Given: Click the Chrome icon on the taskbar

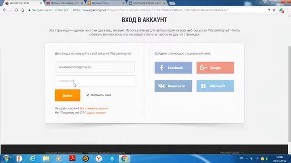Looking at the screenshot, I should [124, 158].
